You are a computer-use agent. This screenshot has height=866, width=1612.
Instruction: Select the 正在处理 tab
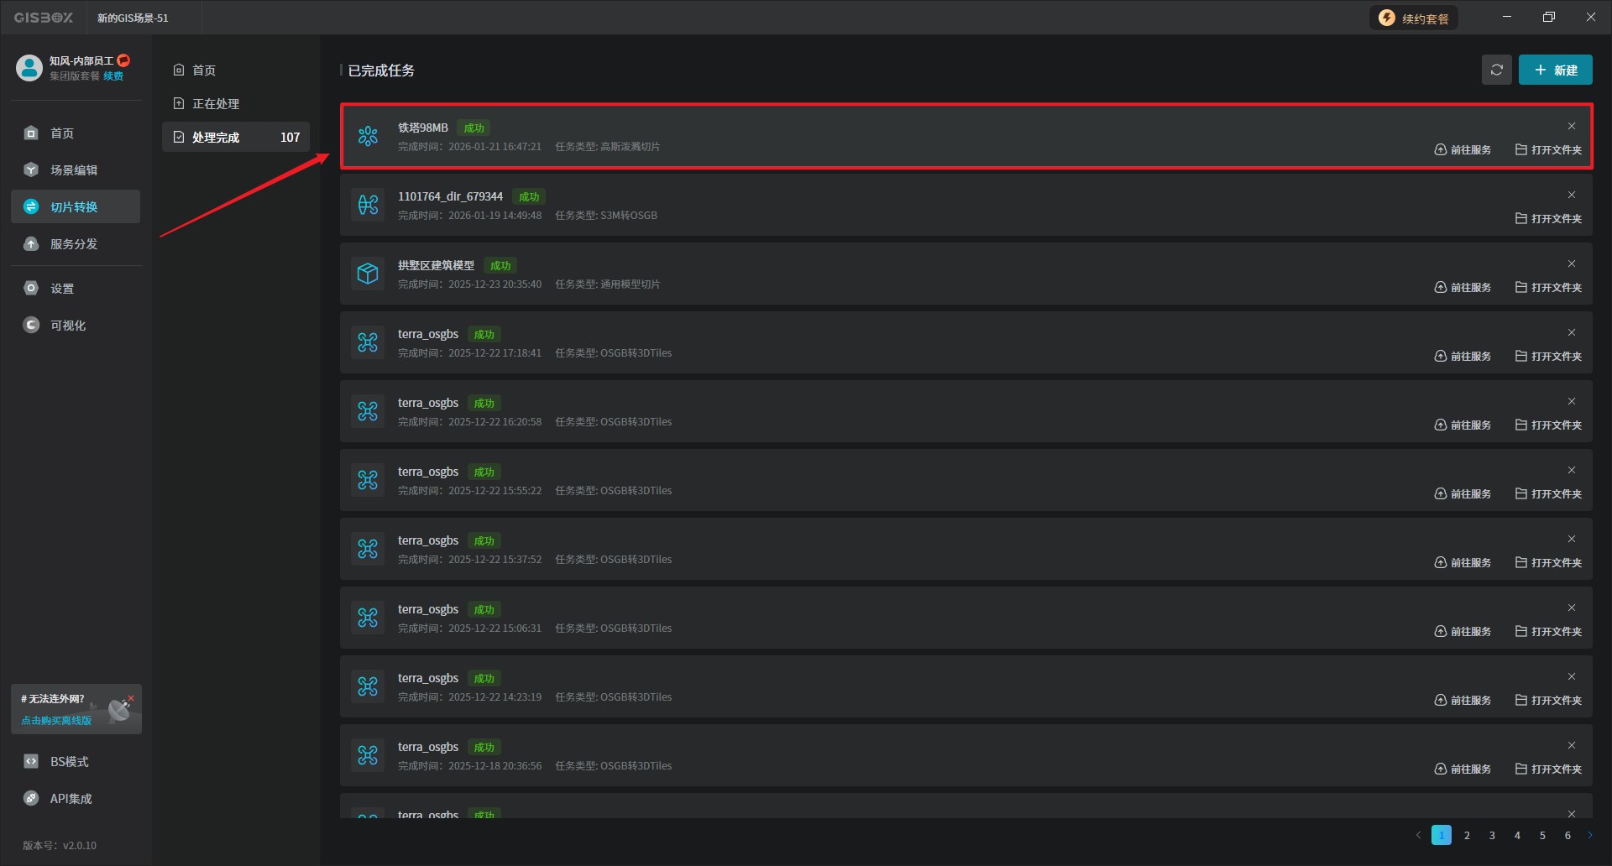(x=216, y=104)
